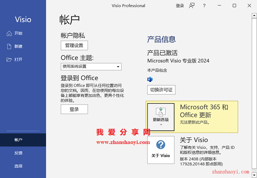Click the 产品信息 heading

point(161,39)
